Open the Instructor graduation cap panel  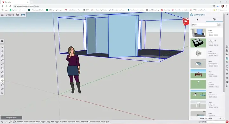click(x=227, y=55)
